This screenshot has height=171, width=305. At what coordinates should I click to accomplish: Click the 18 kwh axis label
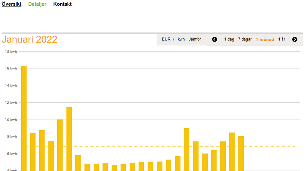[11, 52]
